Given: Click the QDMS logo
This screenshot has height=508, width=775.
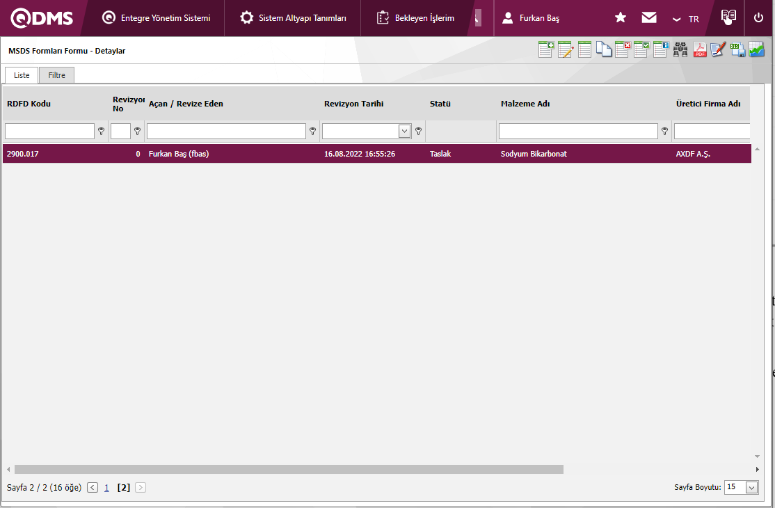Looking at the screenshot, I should [42, 18].
